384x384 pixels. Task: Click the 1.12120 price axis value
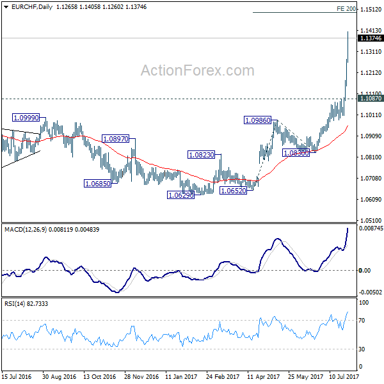point(371,72)
